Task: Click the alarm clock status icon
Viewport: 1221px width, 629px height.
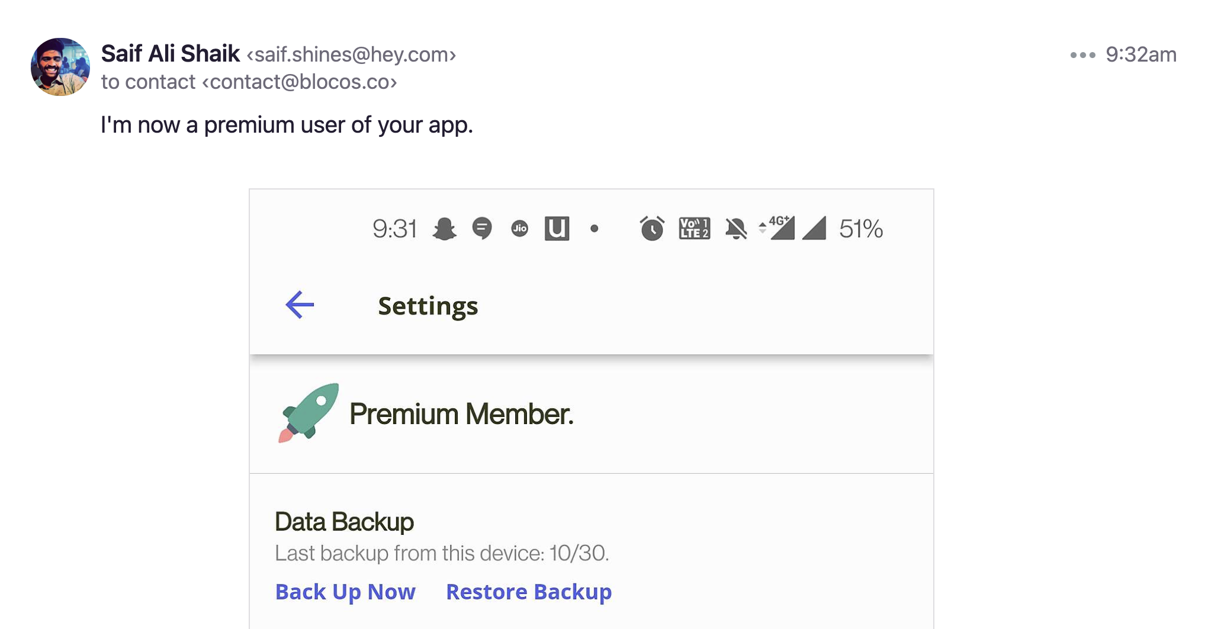Action: [x=652, y=229]
